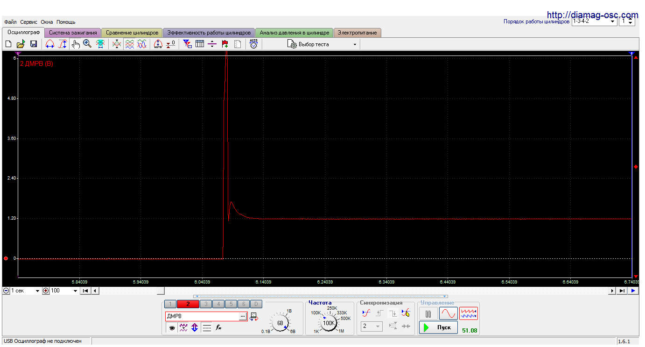
Task: Create a new oscillogram file
Action: click(8, 44)
